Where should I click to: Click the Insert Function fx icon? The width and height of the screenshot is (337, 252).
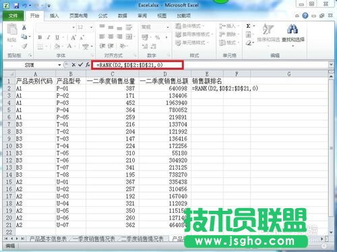tap(88, 65)
